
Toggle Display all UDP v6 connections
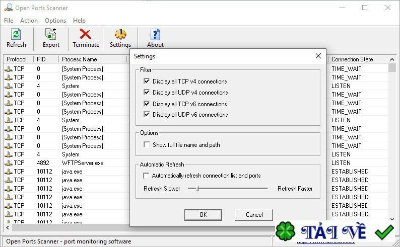pyautogui.click(x=147, y=114)
